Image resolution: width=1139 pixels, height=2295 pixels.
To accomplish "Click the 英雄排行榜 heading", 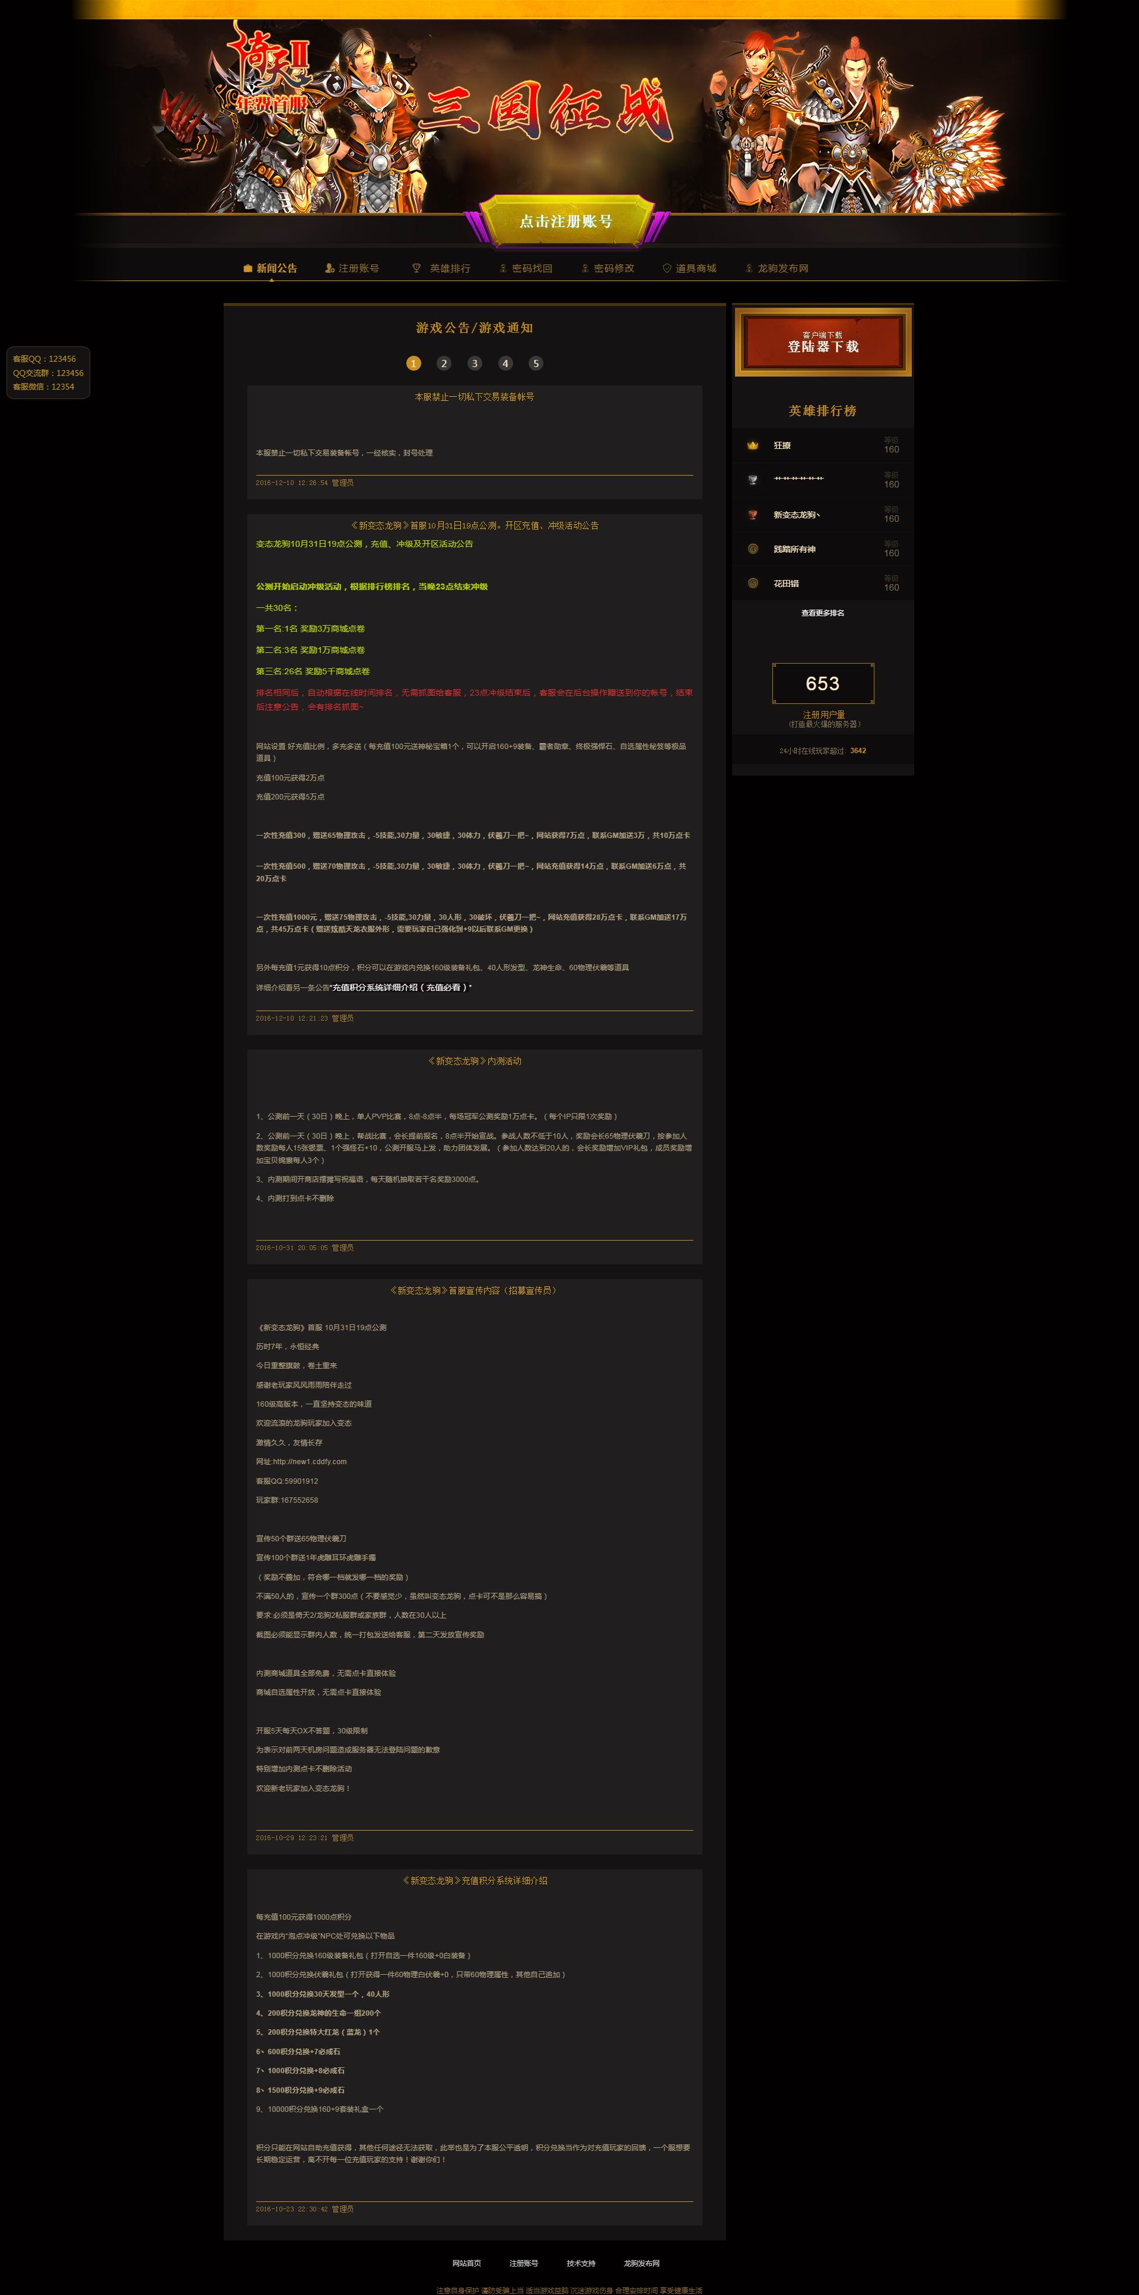I will pos(823,411).
